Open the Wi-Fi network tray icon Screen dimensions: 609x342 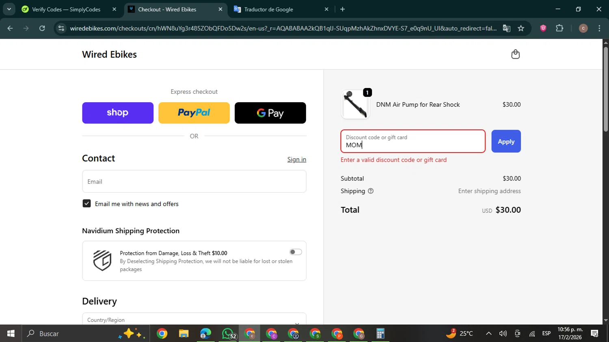click(532, 333)
